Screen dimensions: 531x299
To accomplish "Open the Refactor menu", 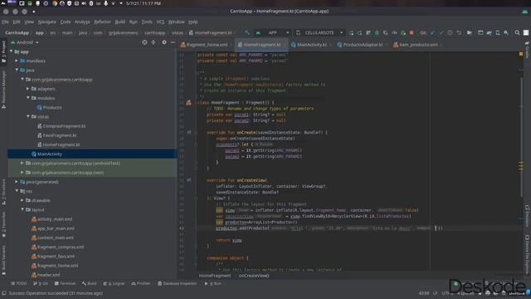I will click(x=102, y=22).
